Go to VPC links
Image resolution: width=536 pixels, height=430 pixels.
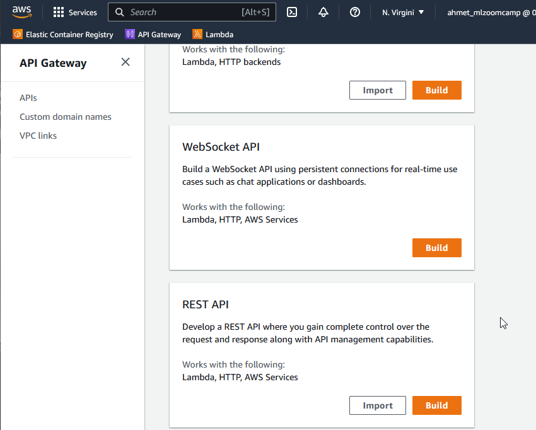point(38,136)
